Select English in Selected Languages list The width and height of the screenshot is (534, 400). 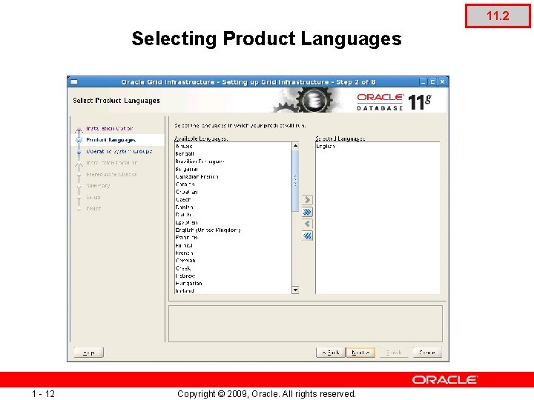coord(378,146)
